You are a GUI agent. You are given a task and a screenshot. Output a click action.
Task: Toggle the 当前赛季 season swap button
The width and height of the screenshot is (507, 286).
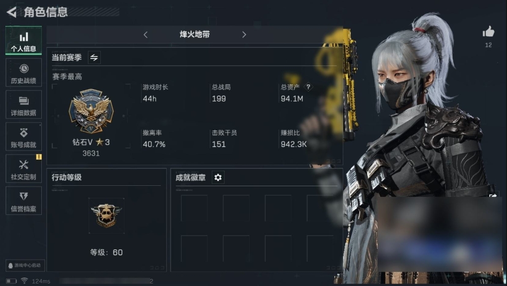click(94, 57)
